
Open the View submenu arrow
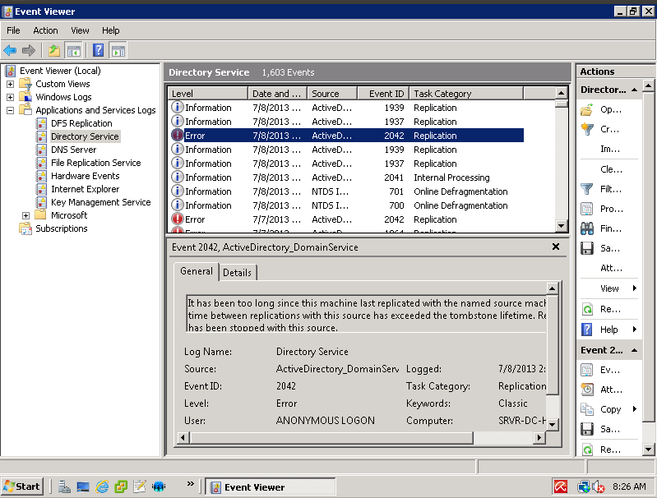coord(635,288)
